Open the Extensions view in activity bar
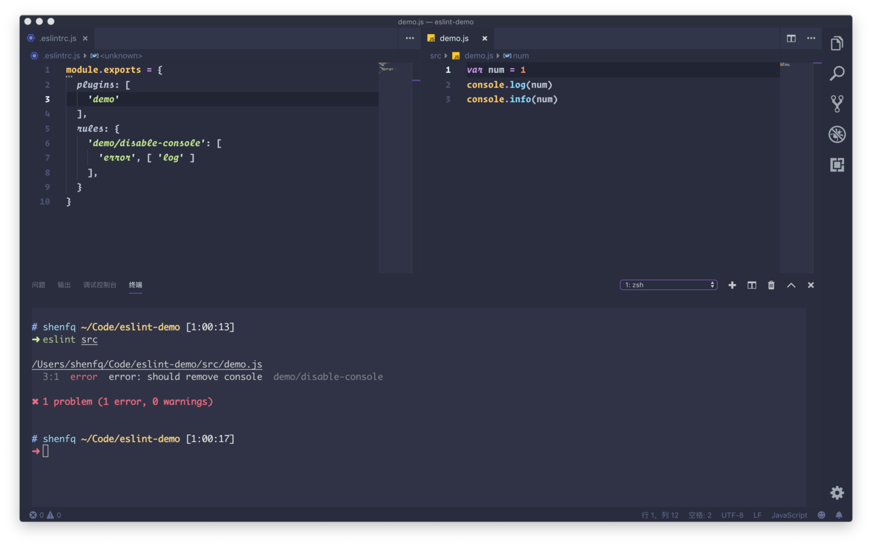872x546 pixels. click(x=837, y=165)
